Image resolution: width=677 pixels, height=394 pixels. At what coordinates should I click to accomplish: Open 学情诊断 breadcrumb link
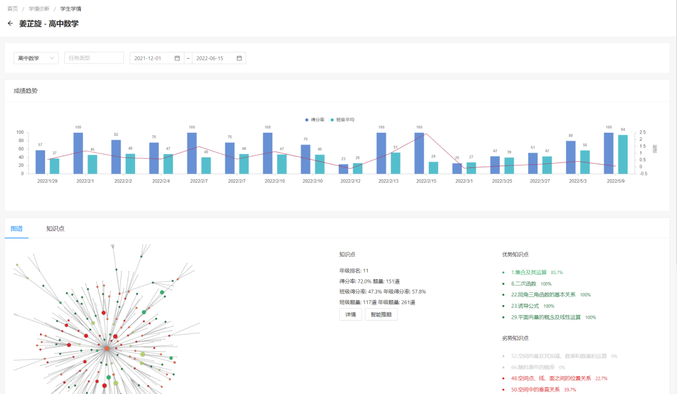coord(39,9)
